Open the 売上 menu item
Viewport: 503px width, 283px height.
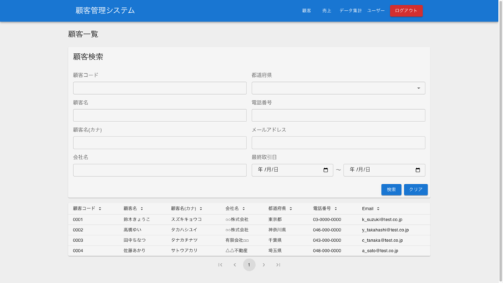point(326,11)
